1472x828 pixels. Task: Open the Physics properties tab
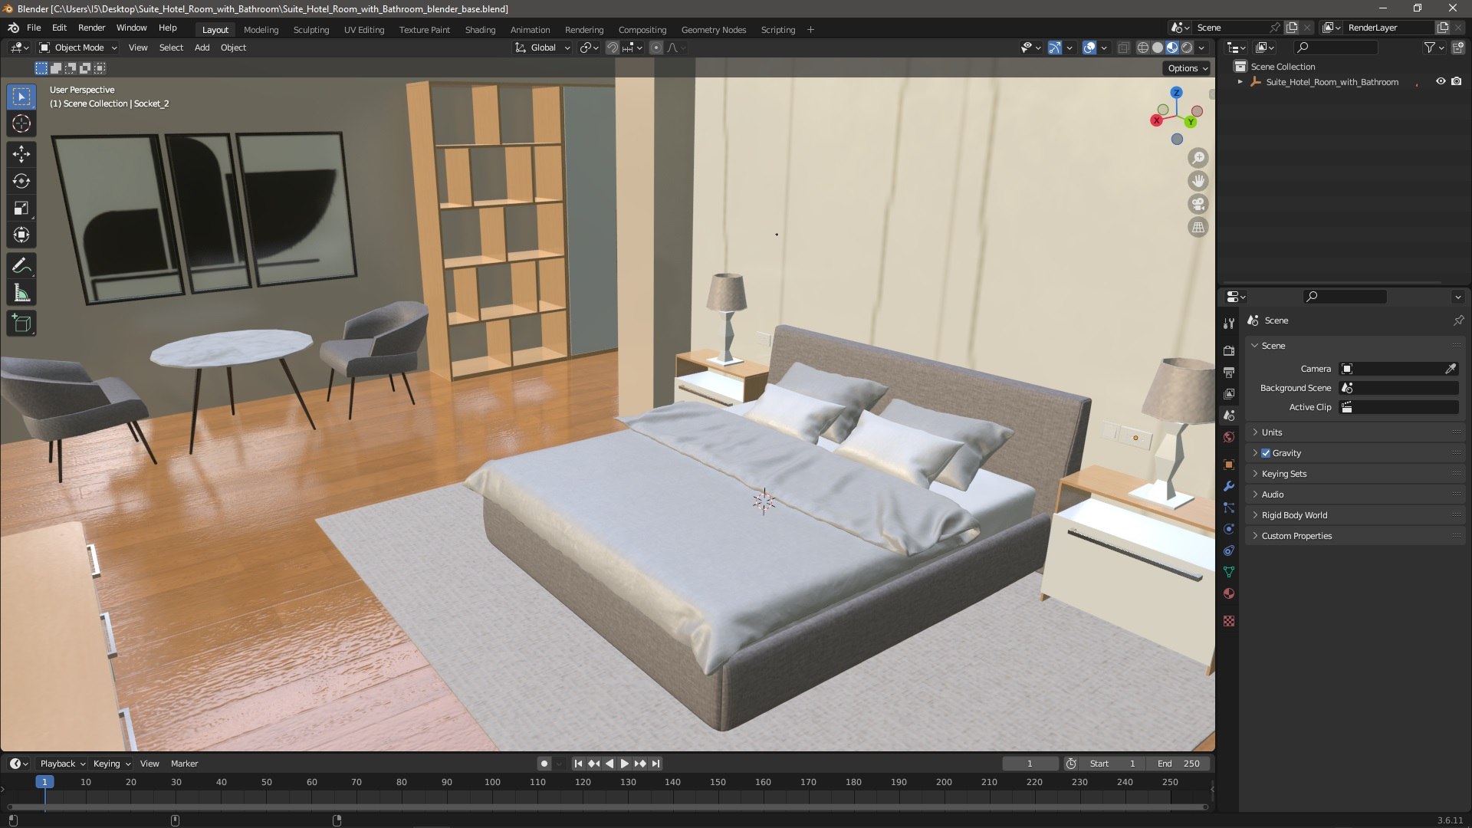(x=1229, y=529)
